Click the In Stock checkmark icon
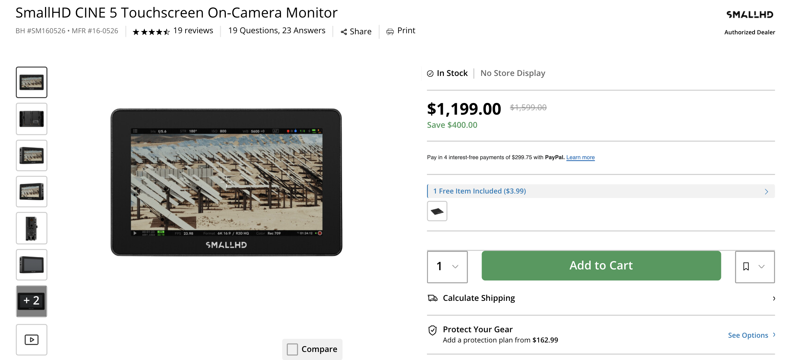 [430, 74]
